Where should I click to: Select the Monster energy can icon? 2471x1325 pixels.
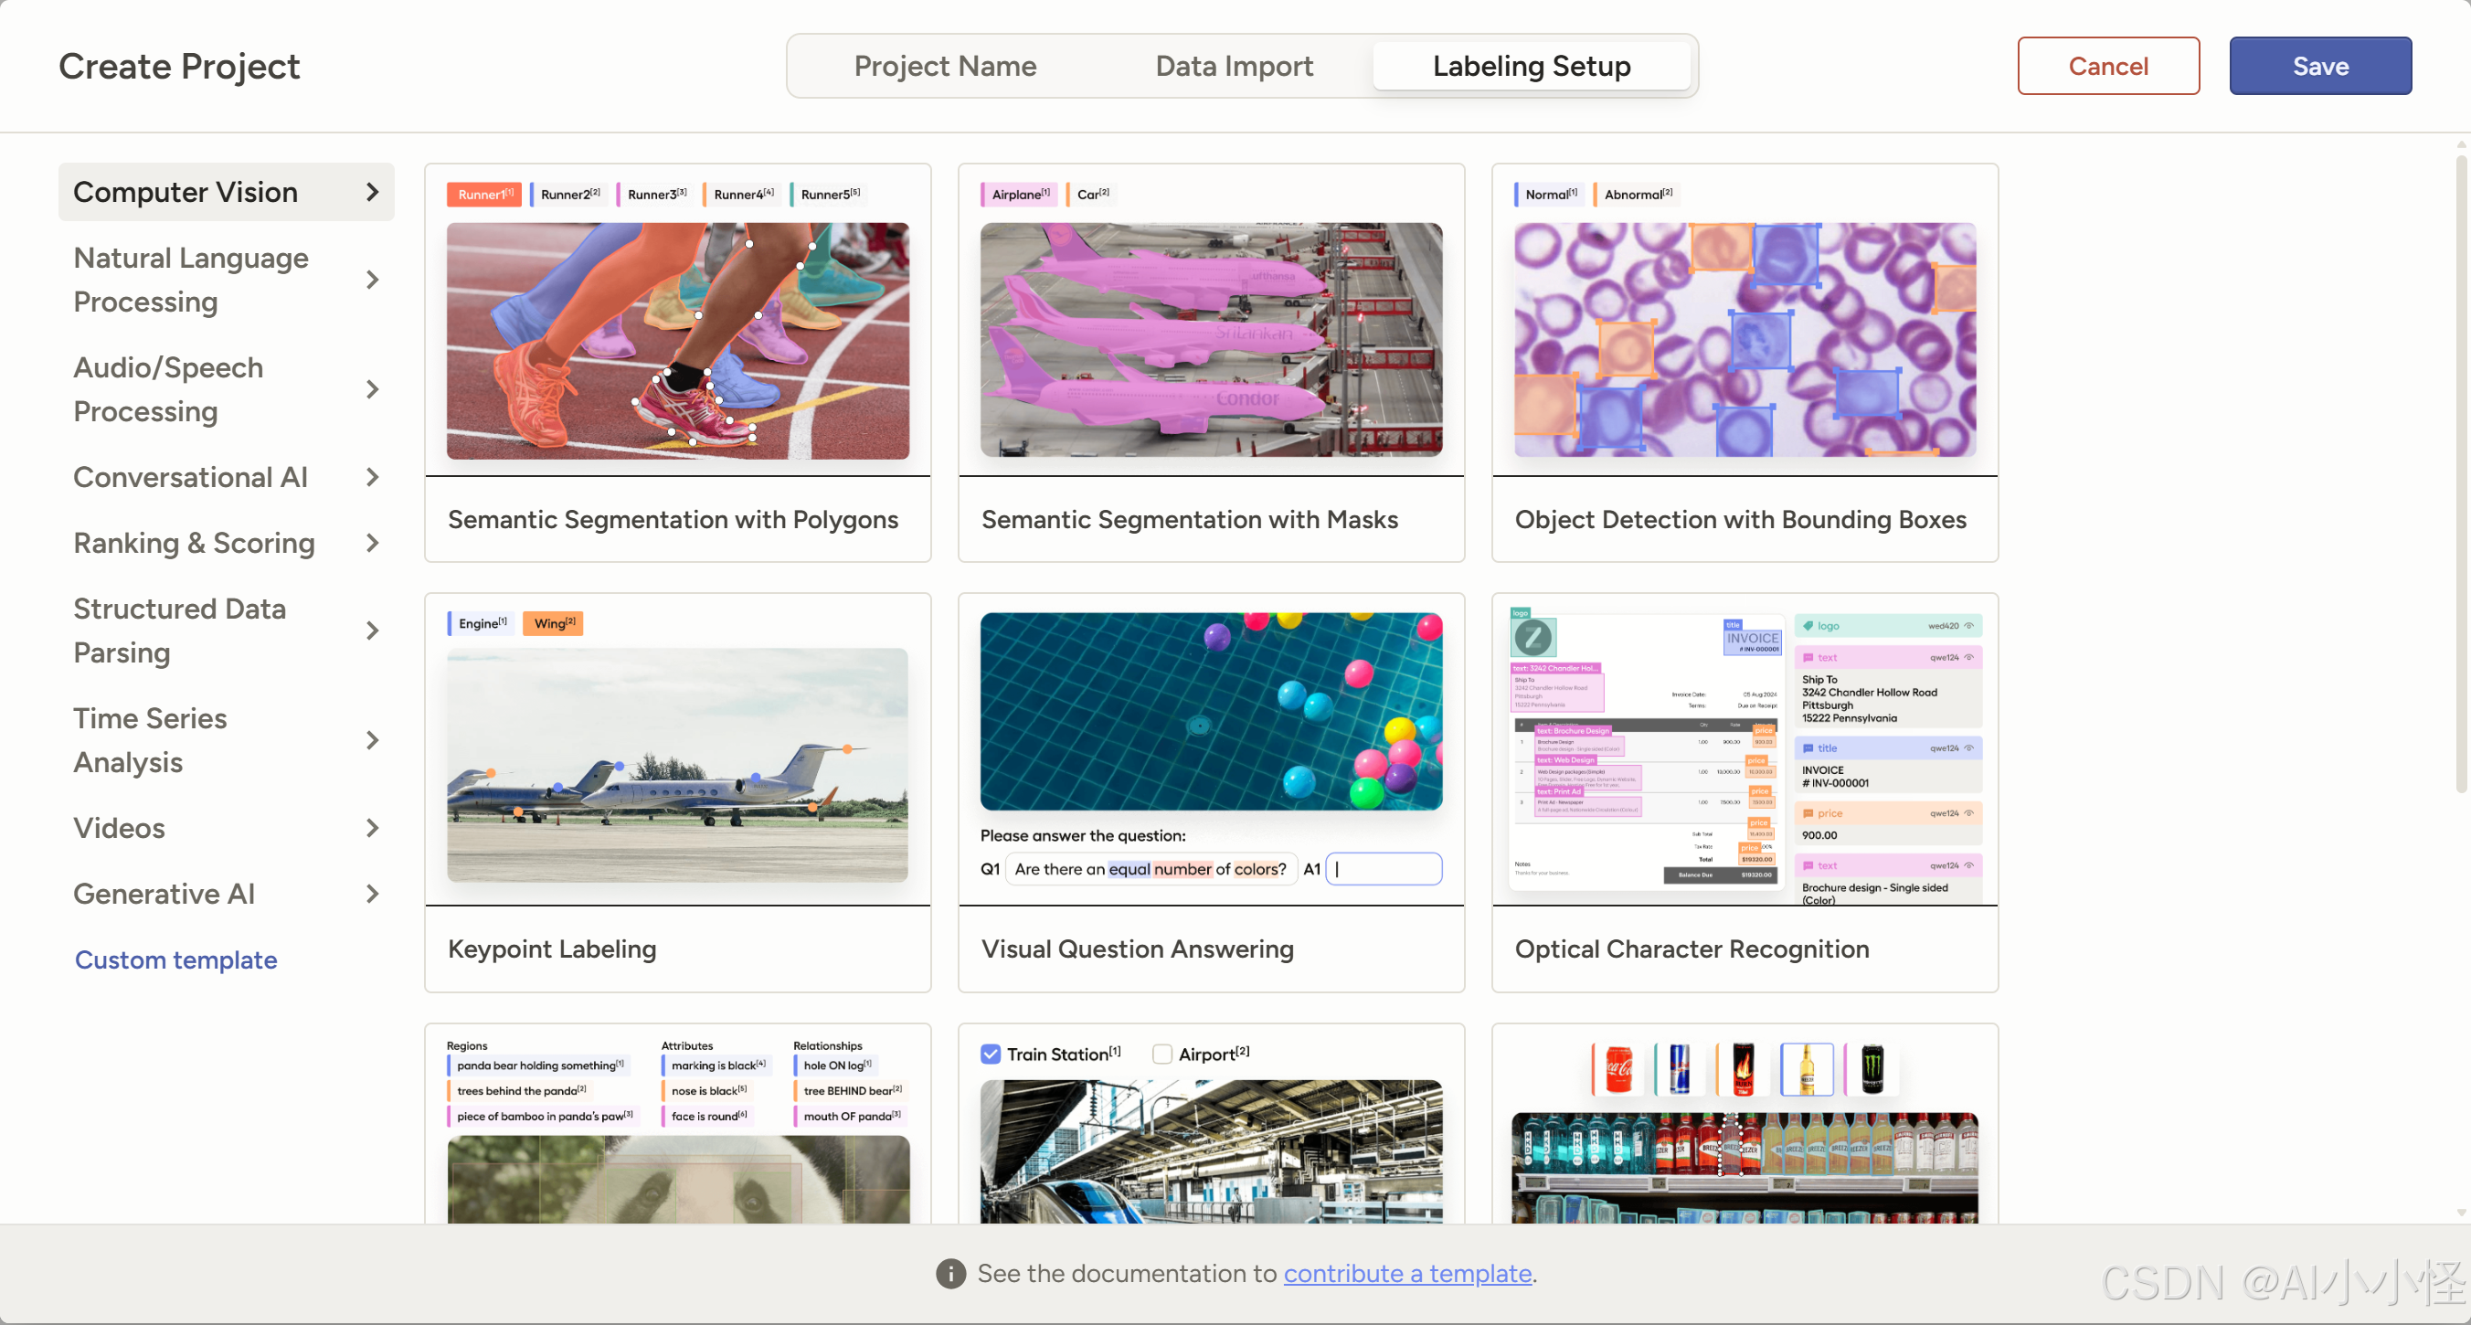tap(1872, 1068)
